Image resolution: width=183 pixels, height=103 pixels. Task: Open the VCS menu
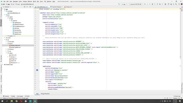pos(45,1)
